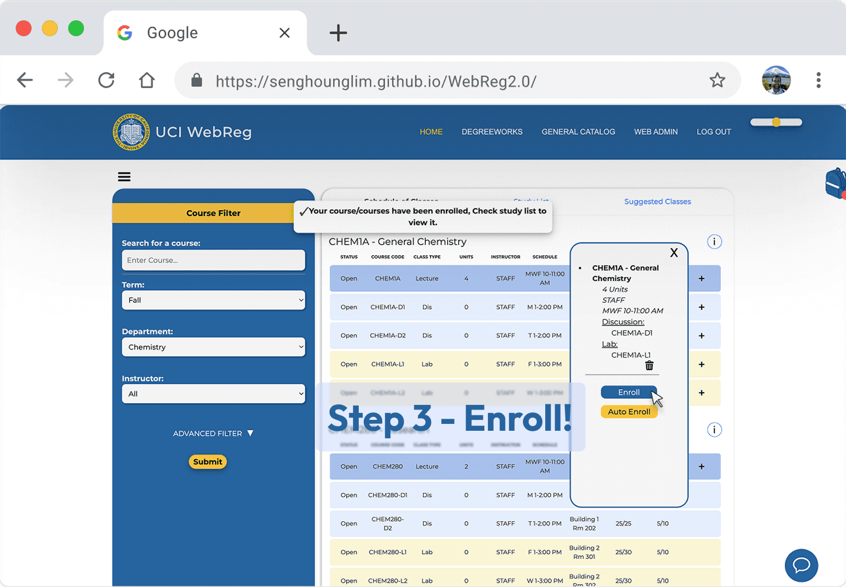Go to browser home icon

pyautogui.click(x=147, y=80)
